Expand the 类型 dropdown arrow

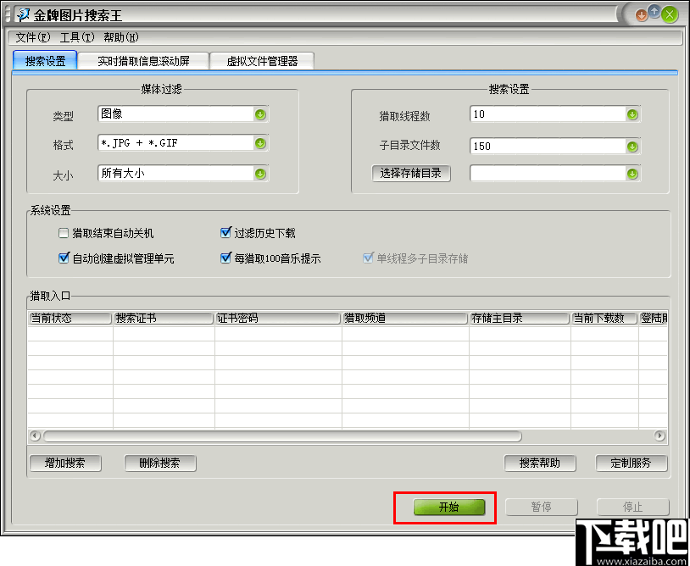260,114
